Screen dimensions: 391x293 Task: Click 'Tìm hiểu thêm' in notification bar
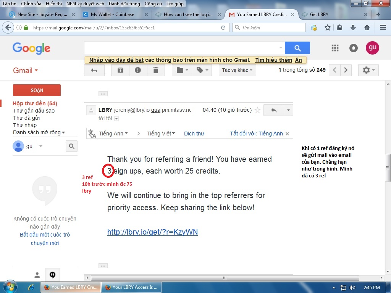tap(273, 60)
